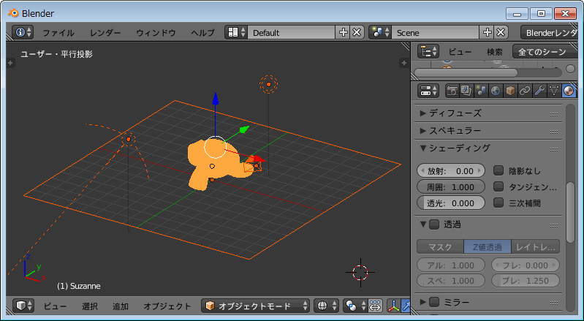584x321 pixels.
Task: Enable the 三次補間 (Cubic interpolation) checkbox
Action: [x=498, y=203]
